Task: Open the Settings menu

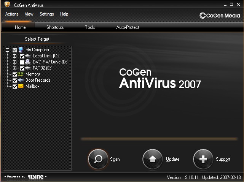Action: [x=47, y=14]
